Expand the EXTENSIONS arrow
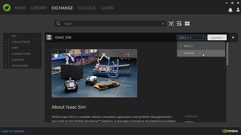This screenshot has height=135, width=241. click(6, 65)
